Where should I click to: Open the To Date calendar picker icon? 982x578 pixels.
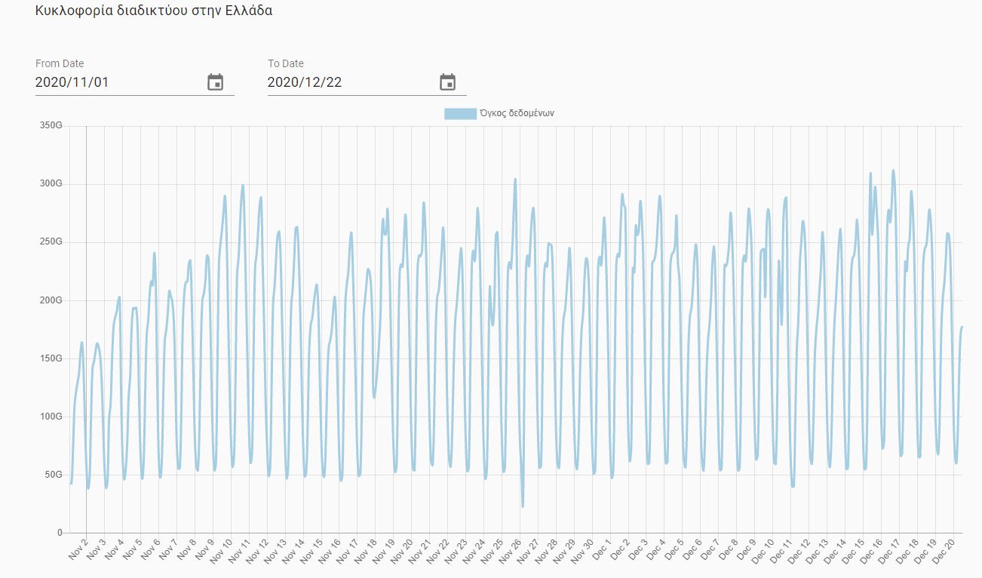tap(448, 81)
